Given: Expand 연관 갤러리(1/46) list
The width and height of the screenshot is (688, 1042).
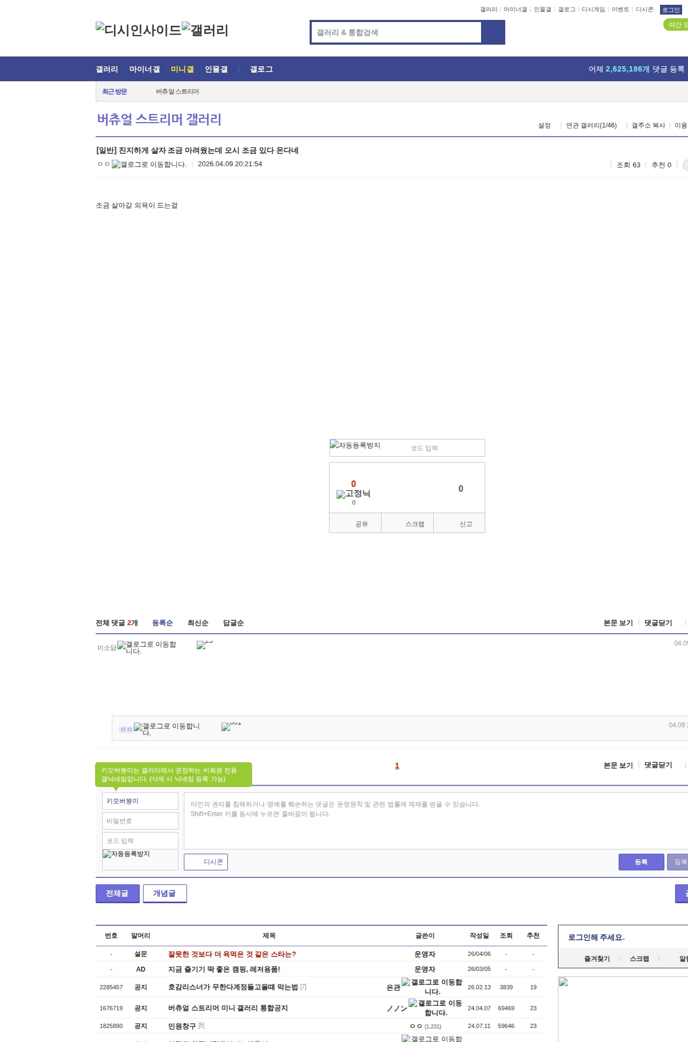Looking at the screenshot, I should click(x=591, y=125).
